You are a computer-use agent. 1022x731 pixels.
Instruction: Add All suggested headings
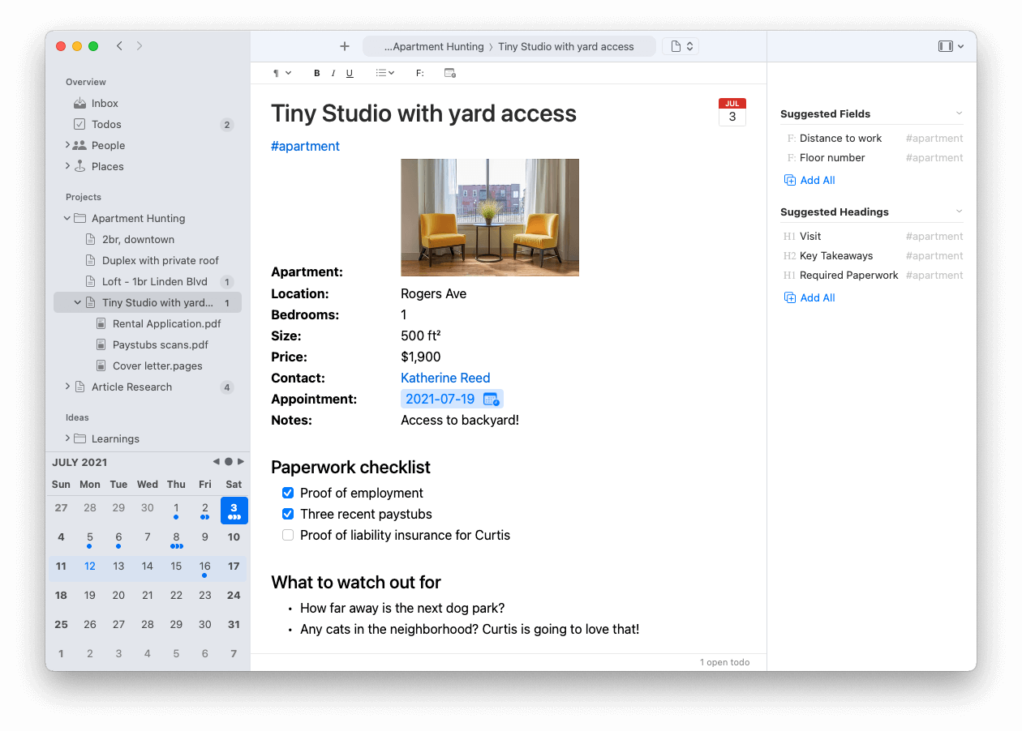point(809,297)
